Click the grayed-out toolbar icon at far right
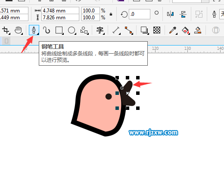 point(216,30)
